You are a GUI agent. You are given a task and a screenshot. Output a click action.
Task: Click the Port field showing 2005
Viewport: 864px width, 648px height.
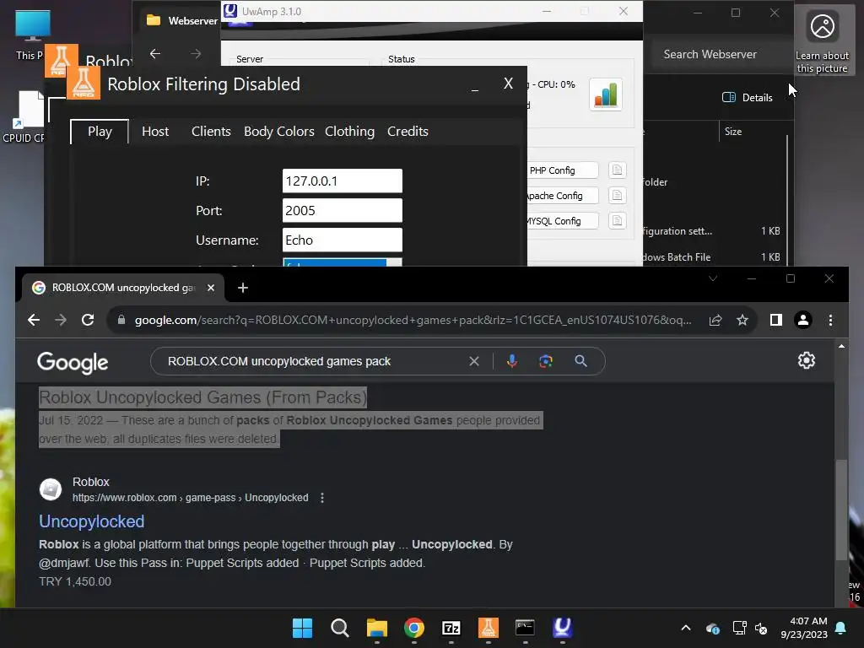pos(343,210)
